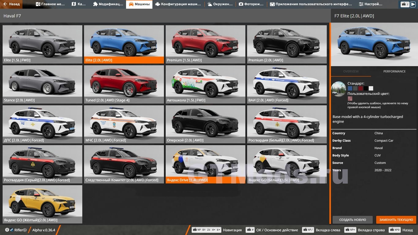This screenshot has width=418, height=235.
Task: Switch to the Карта tab with map icon
Action: point(79,4)
